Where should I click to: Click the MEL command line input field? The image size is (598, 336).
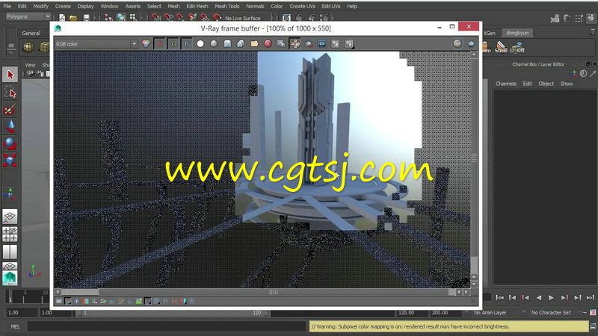167,326
